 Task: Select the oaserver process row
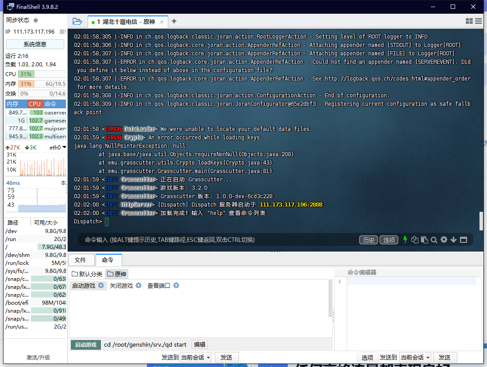pos(36,112)
